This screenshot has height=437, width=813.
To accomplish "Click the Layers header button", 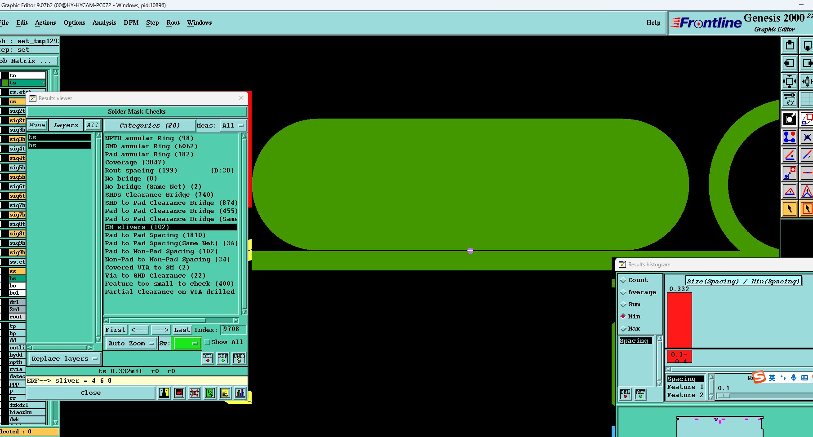I will [66, 125].
